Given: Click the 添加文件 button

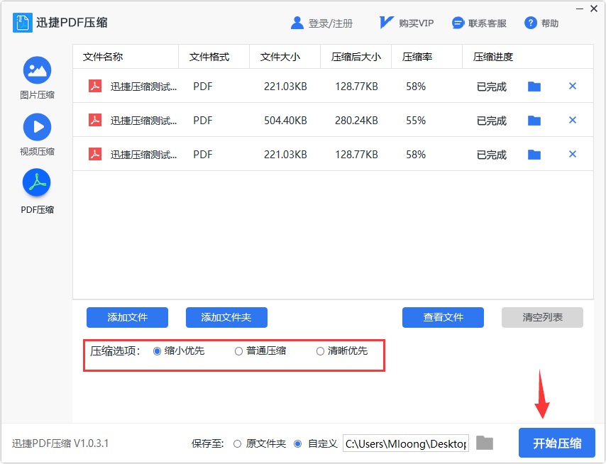Looking at the screenshot, I should coord(127,317).
